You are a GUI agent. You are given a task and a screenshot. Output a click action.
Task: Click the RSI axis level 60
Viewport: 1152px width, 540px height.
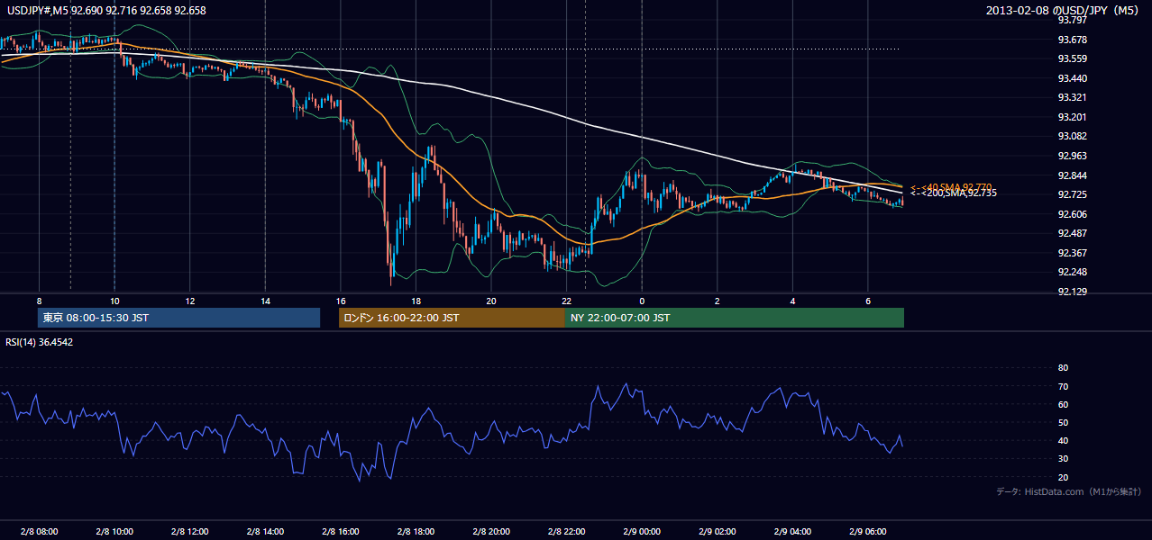coord(1063,404)
